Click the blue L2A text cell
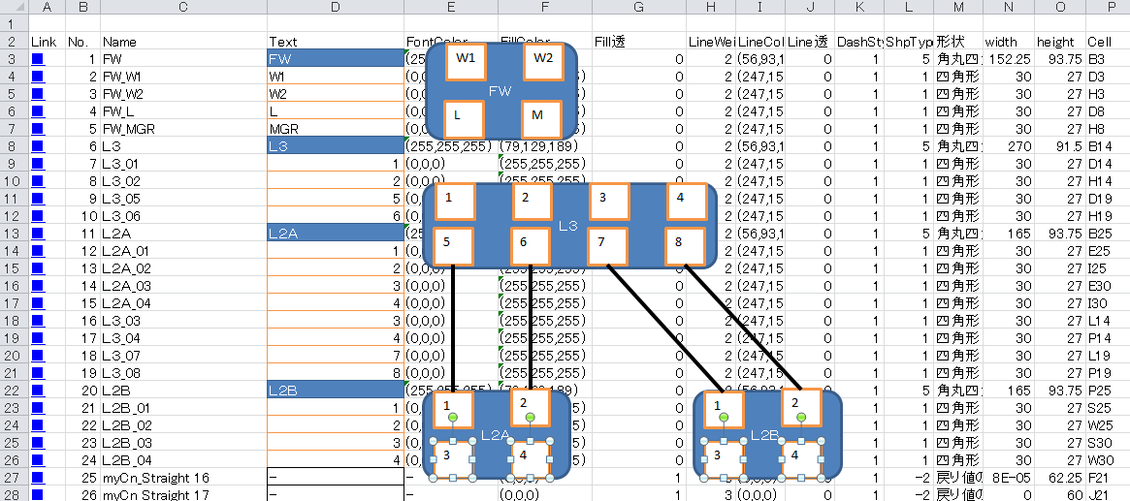The image size is (1130, 501). [x=335, y=234]
